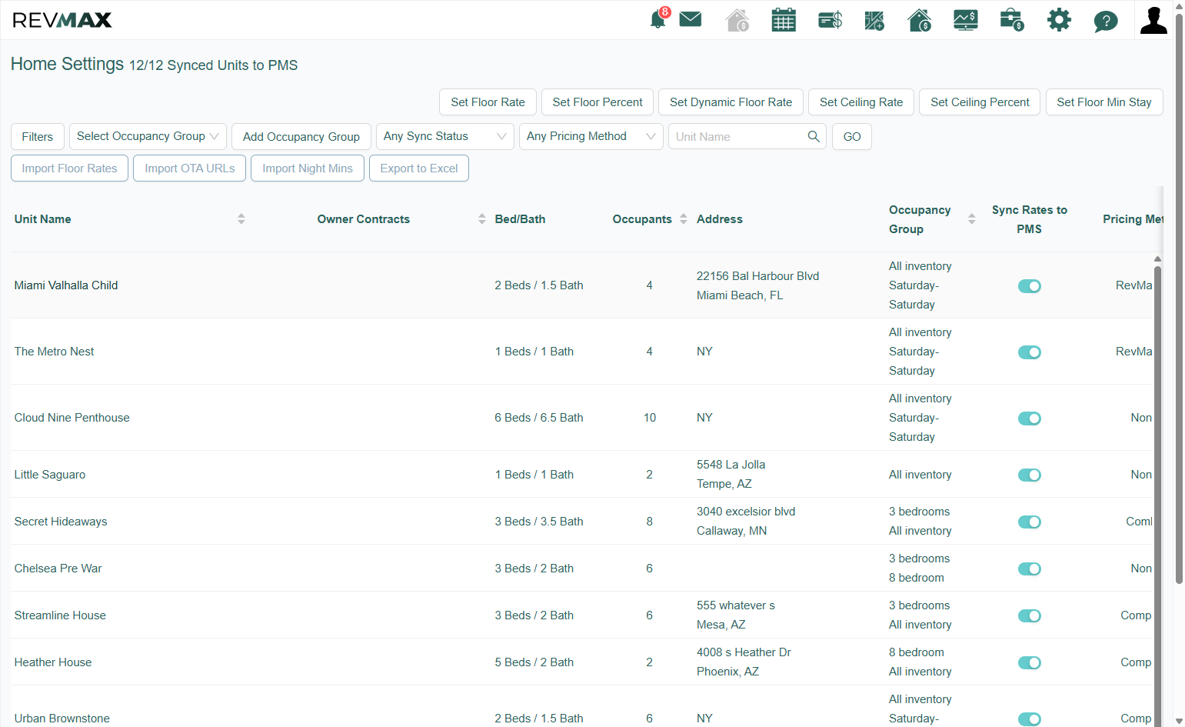Sort the table by the Owner Contracts column
The image size is (1185, 727).
pyautogui.click(x=481, y=219)
